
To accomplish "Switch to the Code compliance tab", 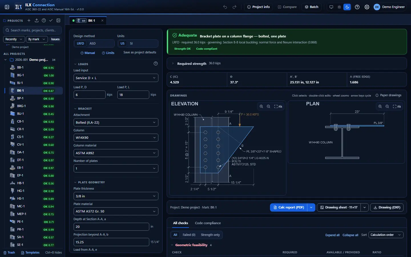I will 208,223.
